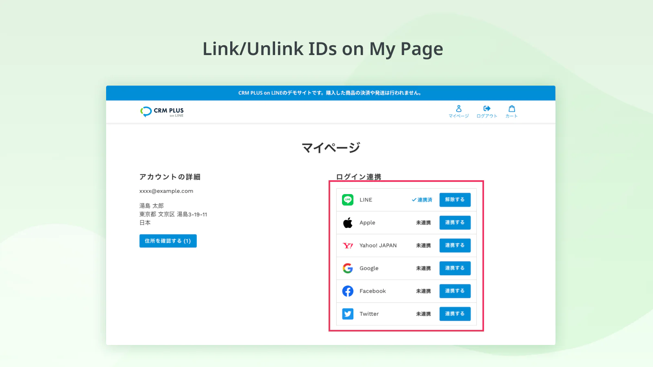Image resolution: width=653 pixels, height=367 pixels.
Task: Click the name 湯島 太郎
Action: [151, 206]
